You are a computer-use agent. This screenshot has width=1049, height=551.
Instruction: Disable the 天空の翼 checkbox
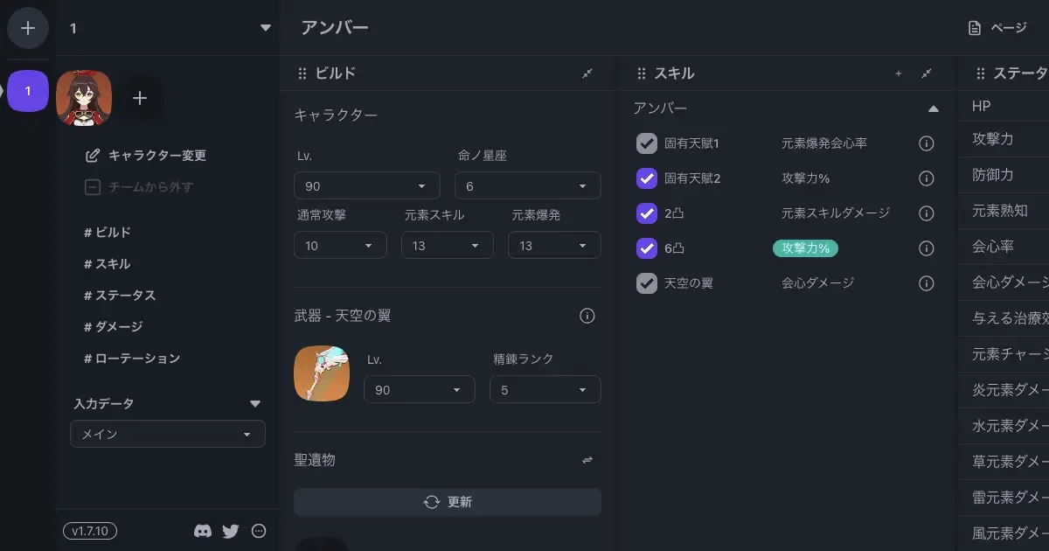point(647,283)
